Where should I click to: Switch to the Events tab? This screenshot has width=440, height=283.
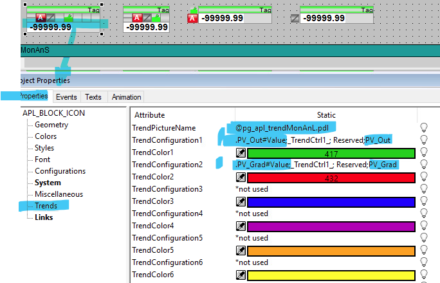point(66,97)
